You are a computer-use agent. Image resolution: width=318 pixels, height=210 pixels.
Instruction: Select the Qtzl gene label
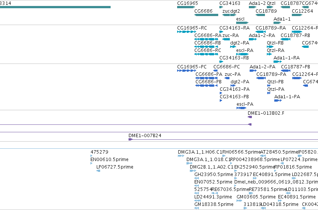pos(271,3)
